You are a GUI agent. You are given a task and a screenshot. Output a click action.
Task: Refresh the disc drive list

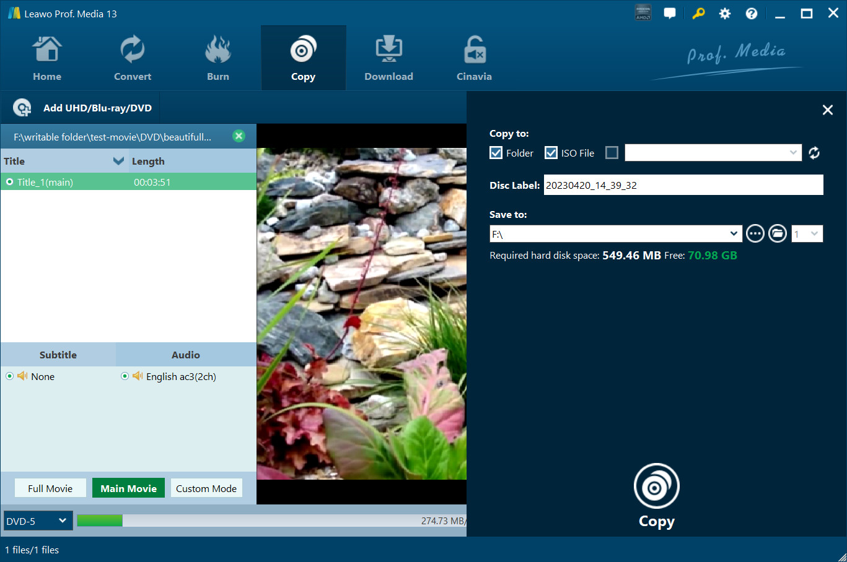tap(814, 153)
